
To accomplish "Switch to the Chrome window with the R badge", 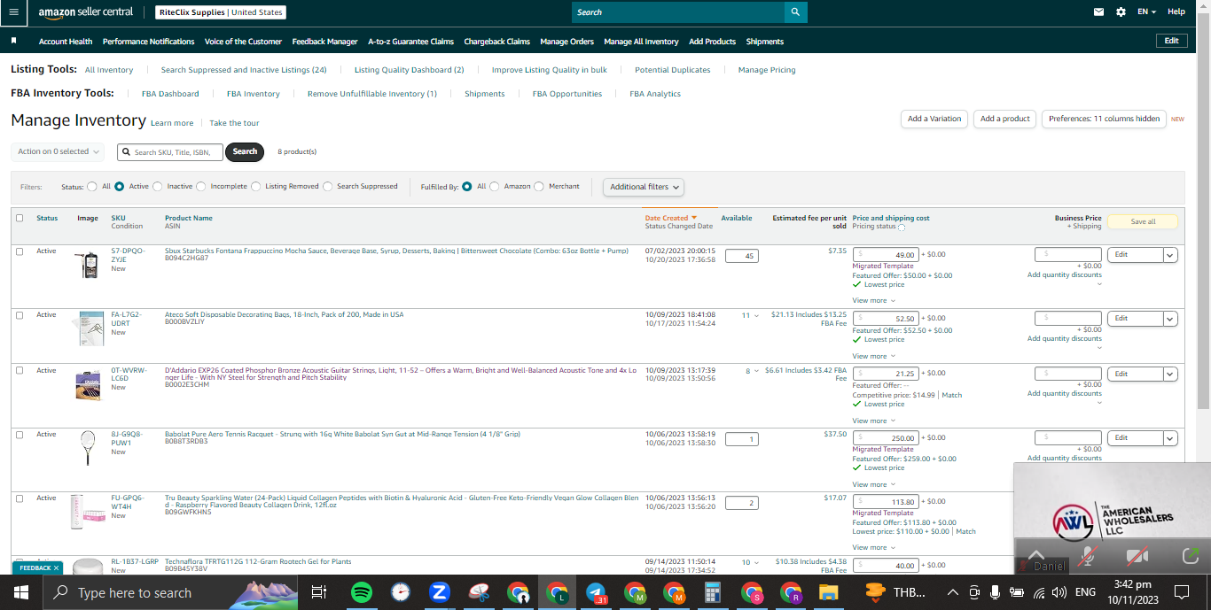I will click(790, 592).
